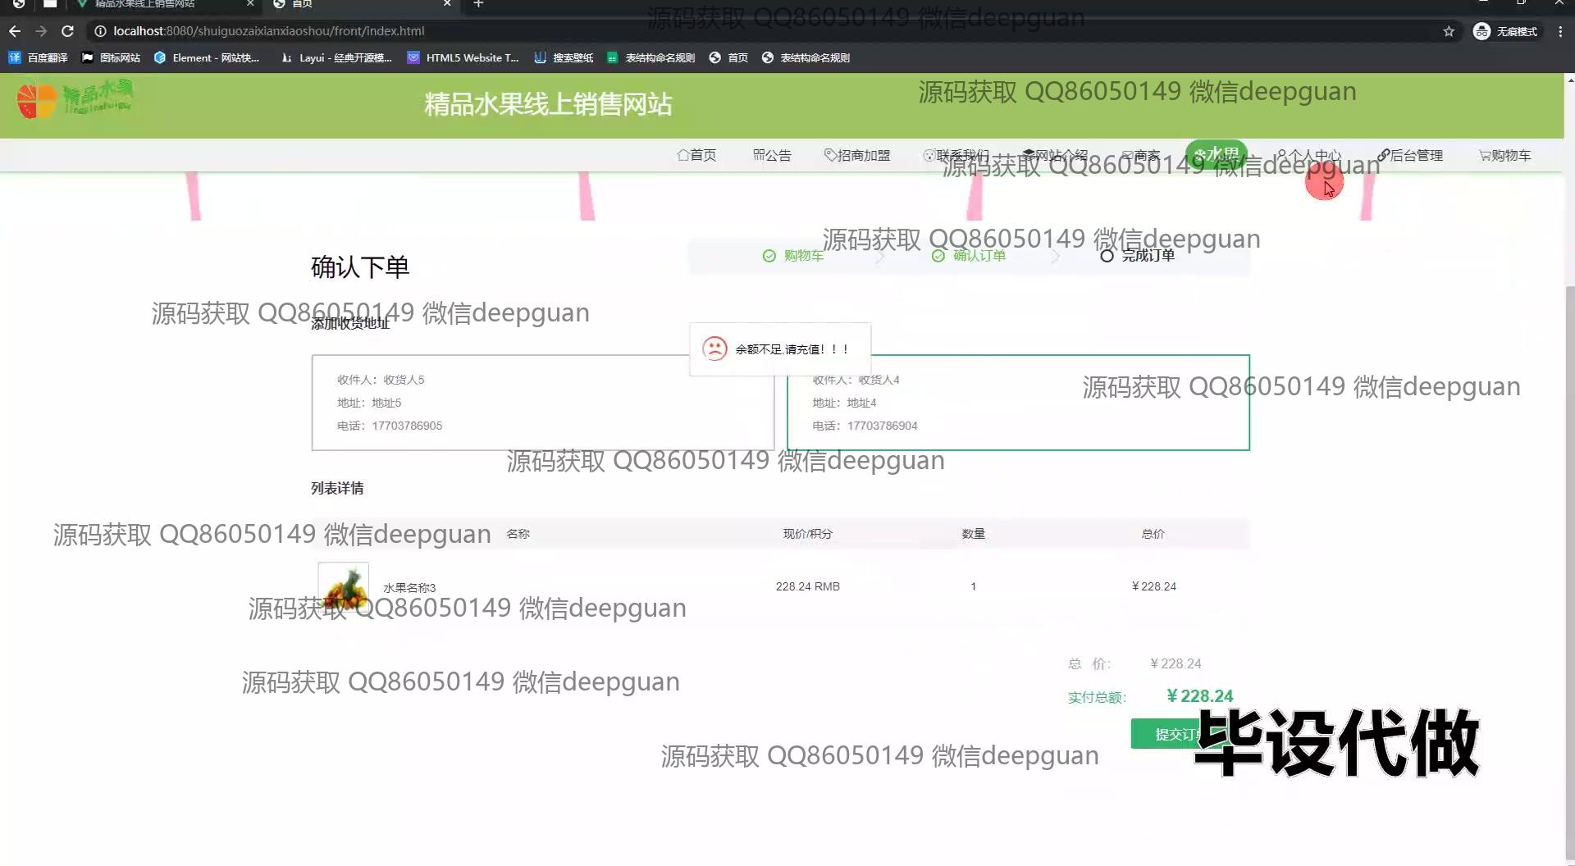Open the HTML5 Website bookmark

(x=463, y=57)
